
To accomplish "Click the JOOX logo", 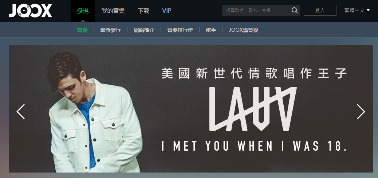I will [30, 11].
